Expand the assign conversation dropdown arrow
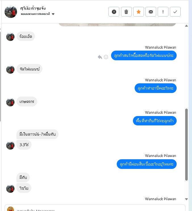 (53, 14)
